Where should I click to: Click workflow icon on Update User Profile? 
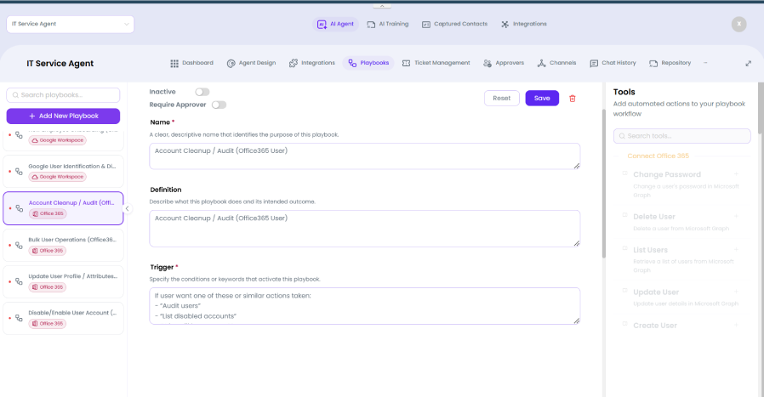click(19, 281)
